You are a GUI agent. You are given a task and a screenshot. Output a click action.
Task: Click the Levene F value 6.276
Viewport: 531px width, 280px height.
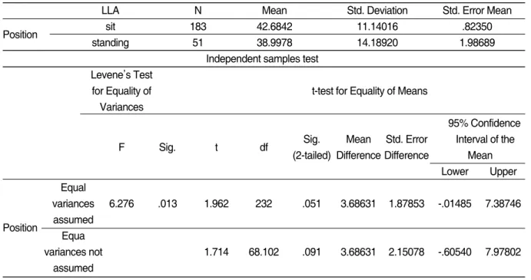pos(121,203)
